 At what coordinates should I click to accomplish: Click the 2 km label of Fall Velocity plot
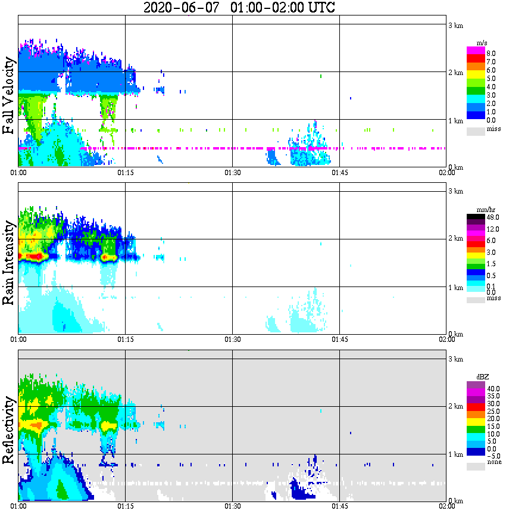(455, 73)
